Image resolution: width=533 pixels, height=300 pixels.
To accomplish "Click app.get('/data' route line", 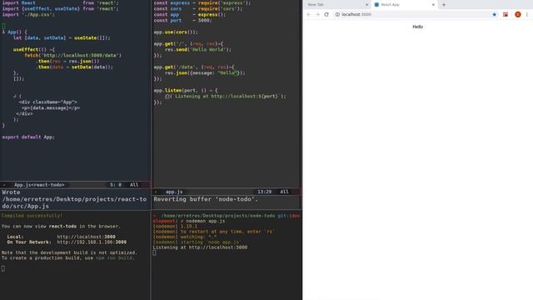I will [x=194, y=67].
